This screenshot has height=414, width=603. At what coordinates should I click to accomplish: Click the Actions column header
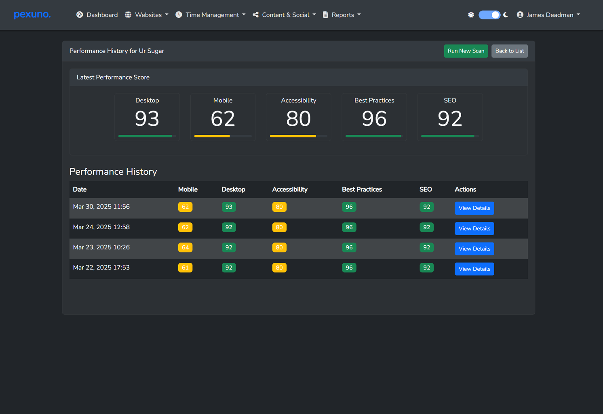(x=466, y=189)
